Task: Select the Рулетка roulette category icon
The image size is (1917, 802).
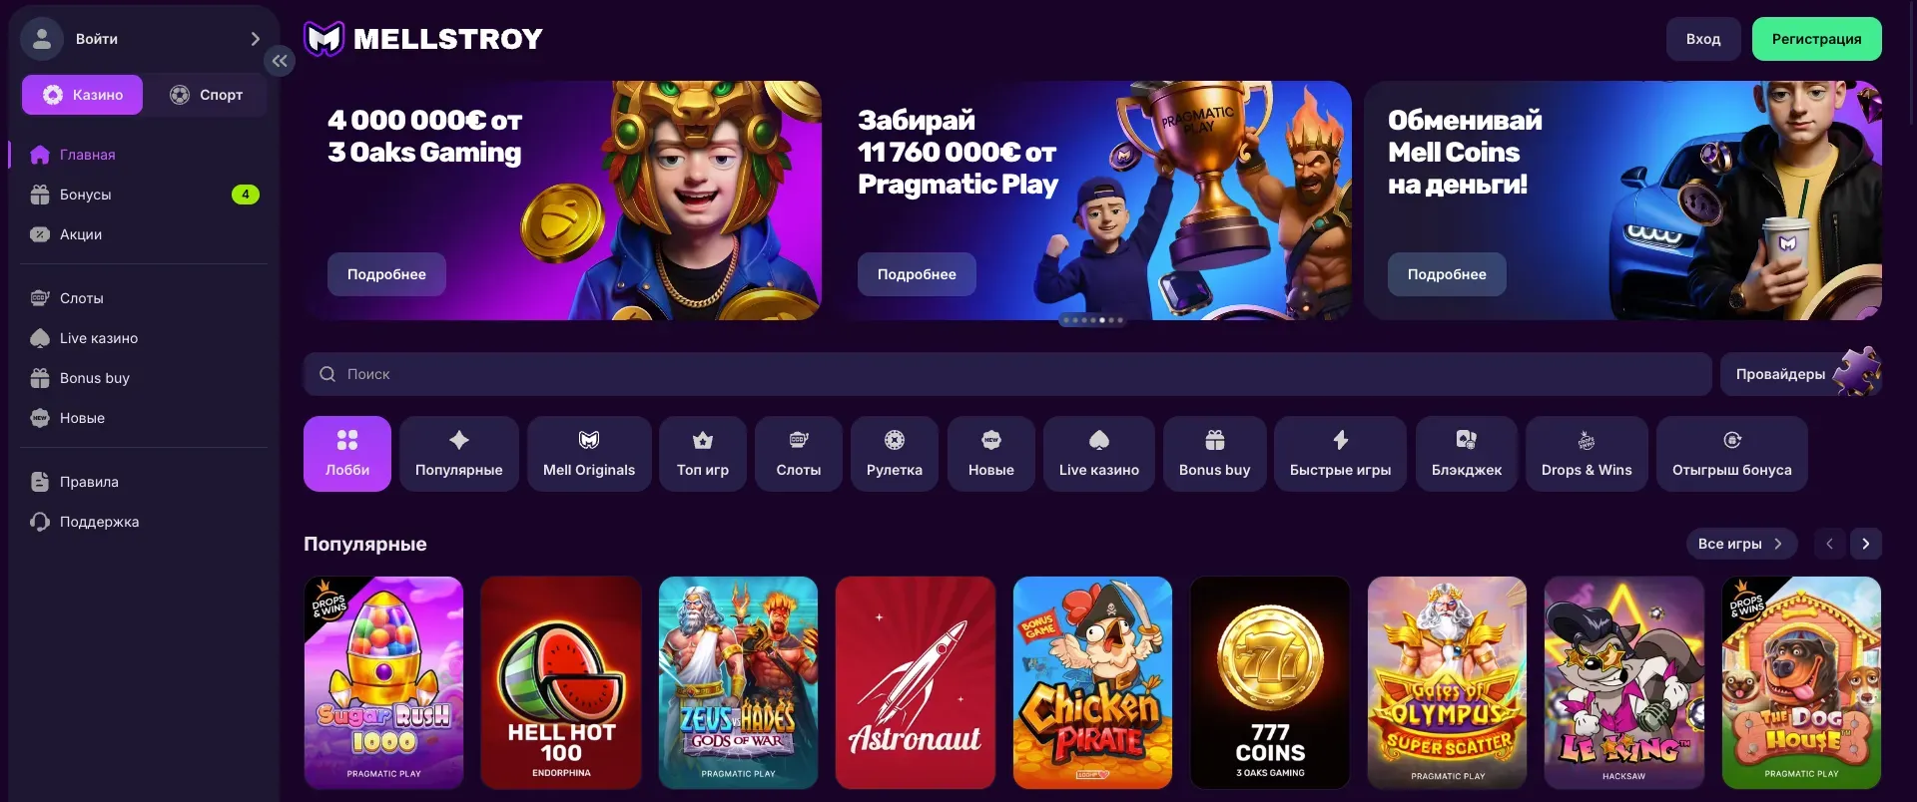Action: click(895, 440)
